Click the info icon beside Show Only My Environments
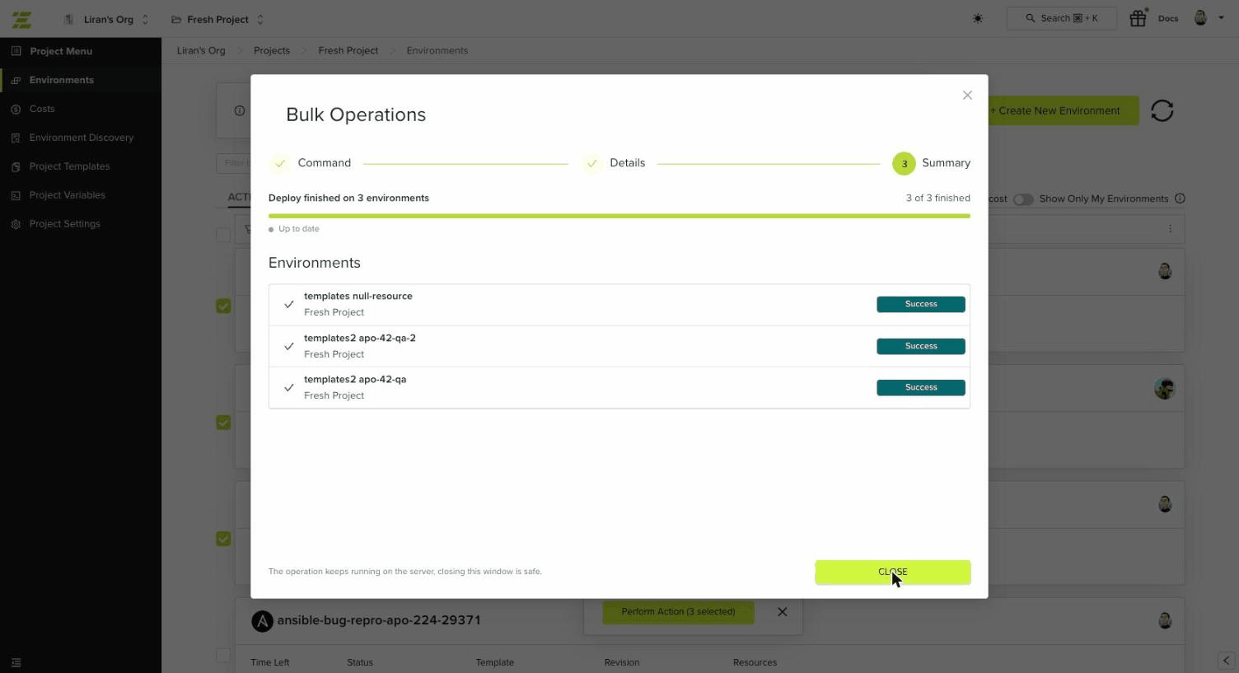1239x673 pixels. tap(1180, 199)
